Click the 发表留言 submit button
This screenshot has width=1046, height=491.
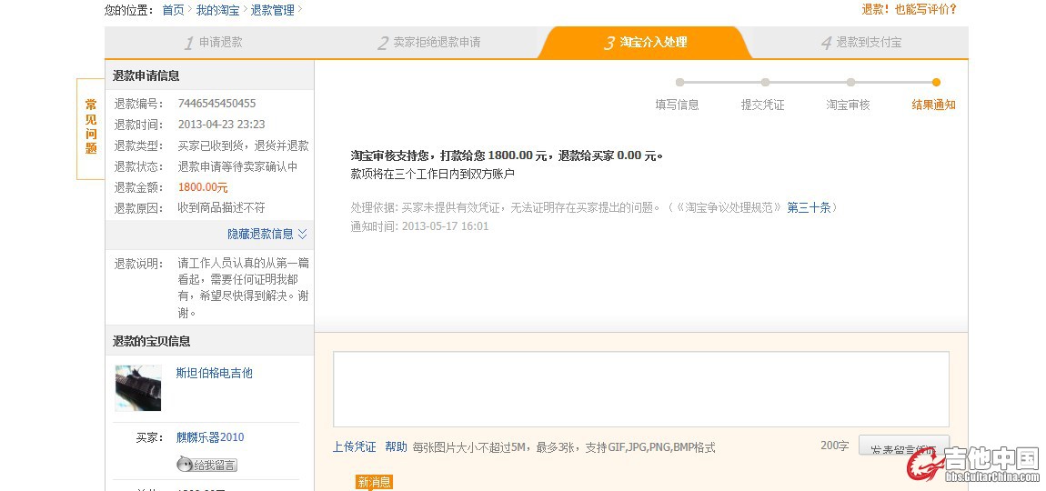pyautogui.click(x=904, y=446)
